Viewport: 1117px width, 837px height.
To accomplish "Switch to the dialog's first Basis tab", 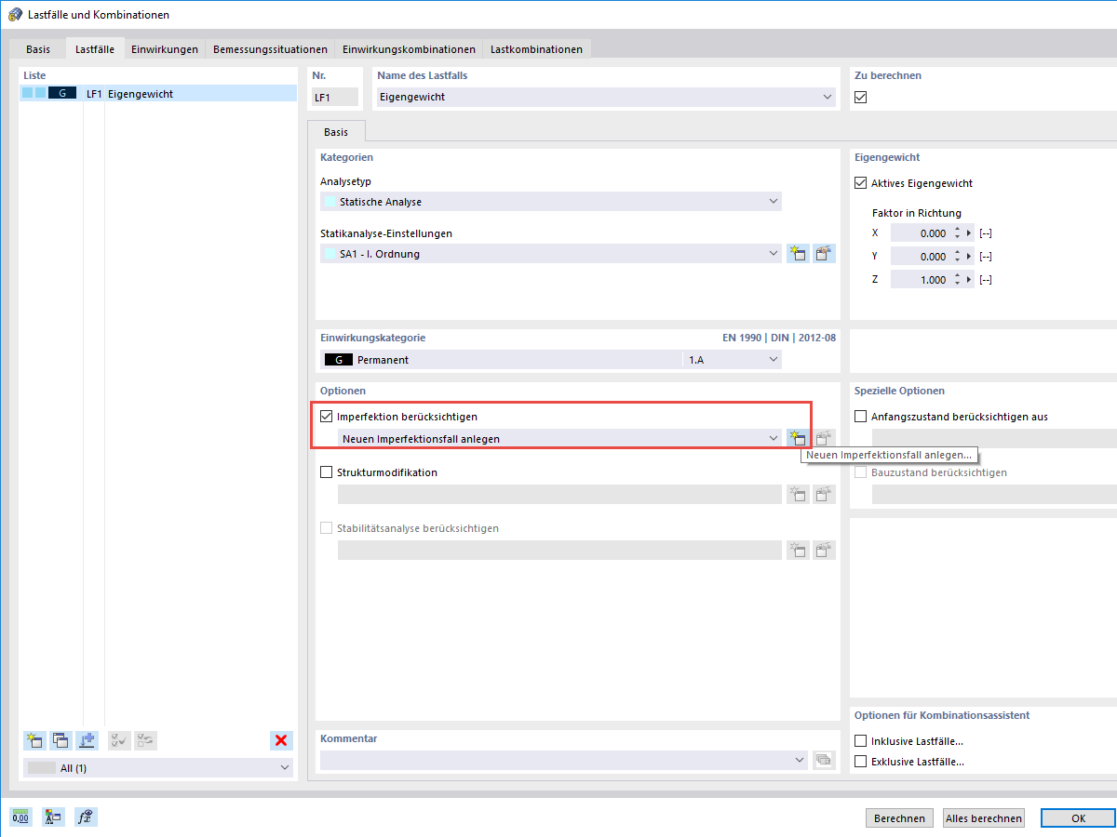I will (x=38, y=49).
